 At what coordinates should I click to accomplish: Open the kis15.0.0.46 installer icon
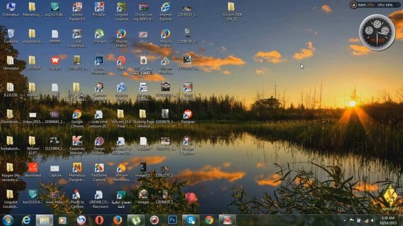click(55, 10)
